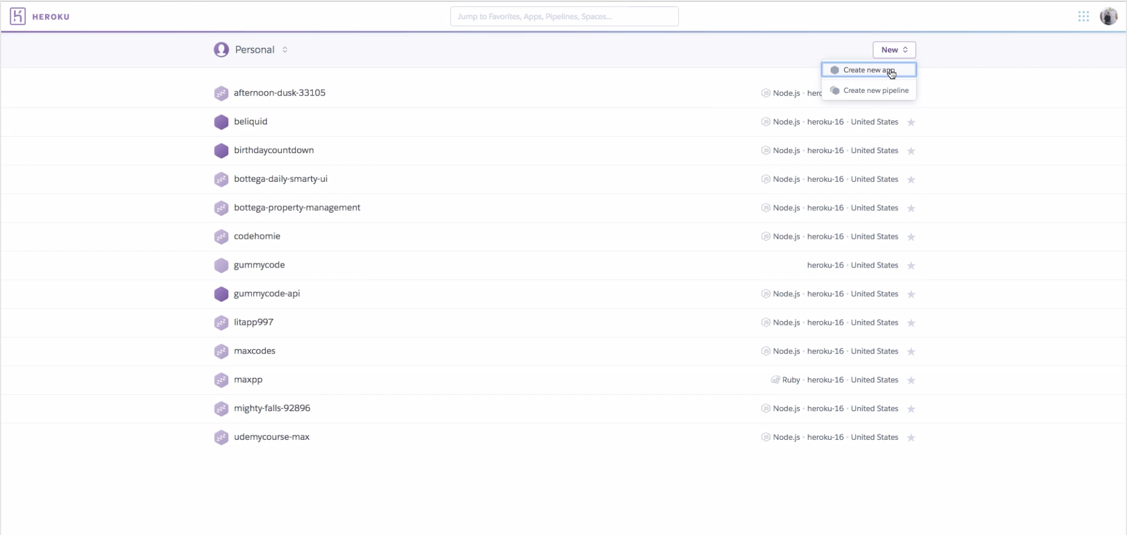1127x535 pixels.
Task: Click the sleeping icon for mighty-falls-92896
Action: coord(221,409)
